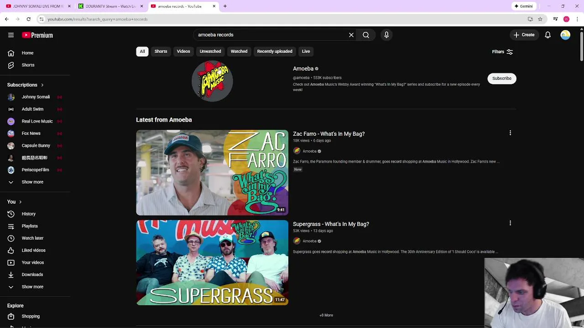This screenshot has width=584, height=328.
Task: Open Johnny Somali subscription
Action: click(x=35, y=97)
